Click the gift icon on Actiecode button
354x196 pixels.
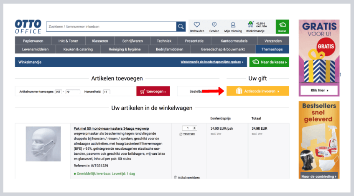[x=239, y=91]
